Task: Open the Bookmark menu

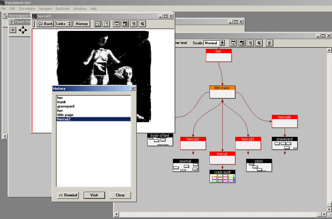Action: [x=63, y=9]
